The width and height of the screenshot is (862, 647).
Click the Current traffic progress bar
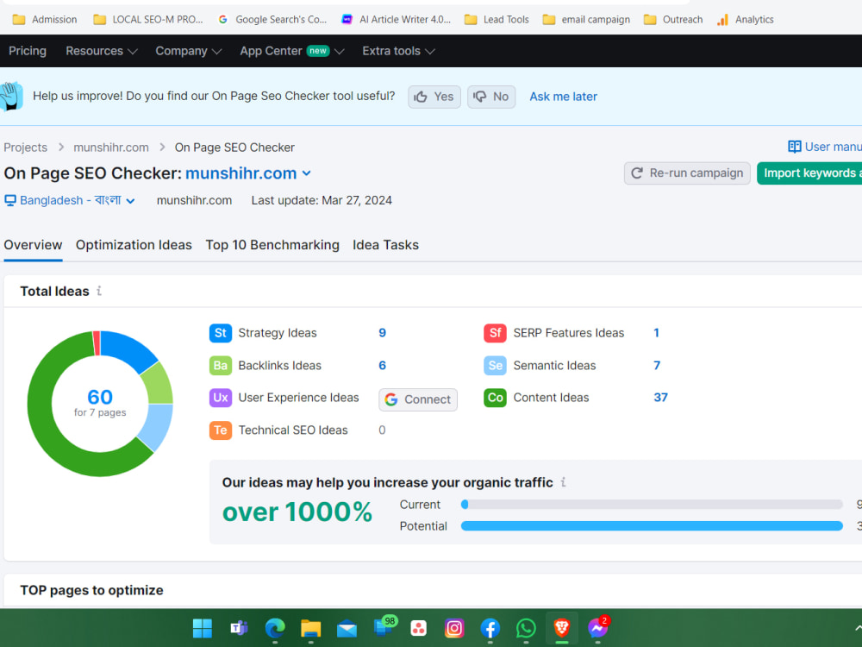[652, 505]
